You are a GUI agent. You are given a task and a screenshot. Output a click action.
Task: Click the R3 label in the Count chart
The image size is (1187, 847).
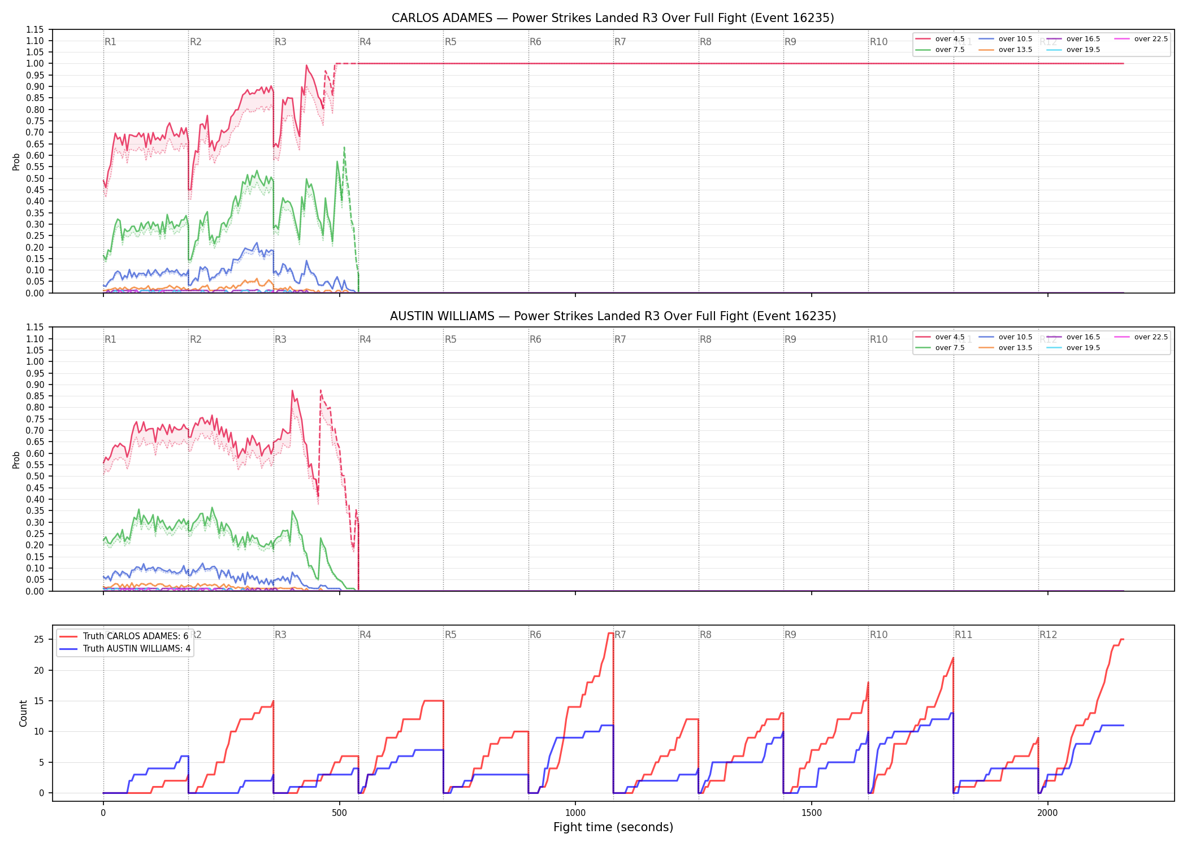(x=280, y=635)
